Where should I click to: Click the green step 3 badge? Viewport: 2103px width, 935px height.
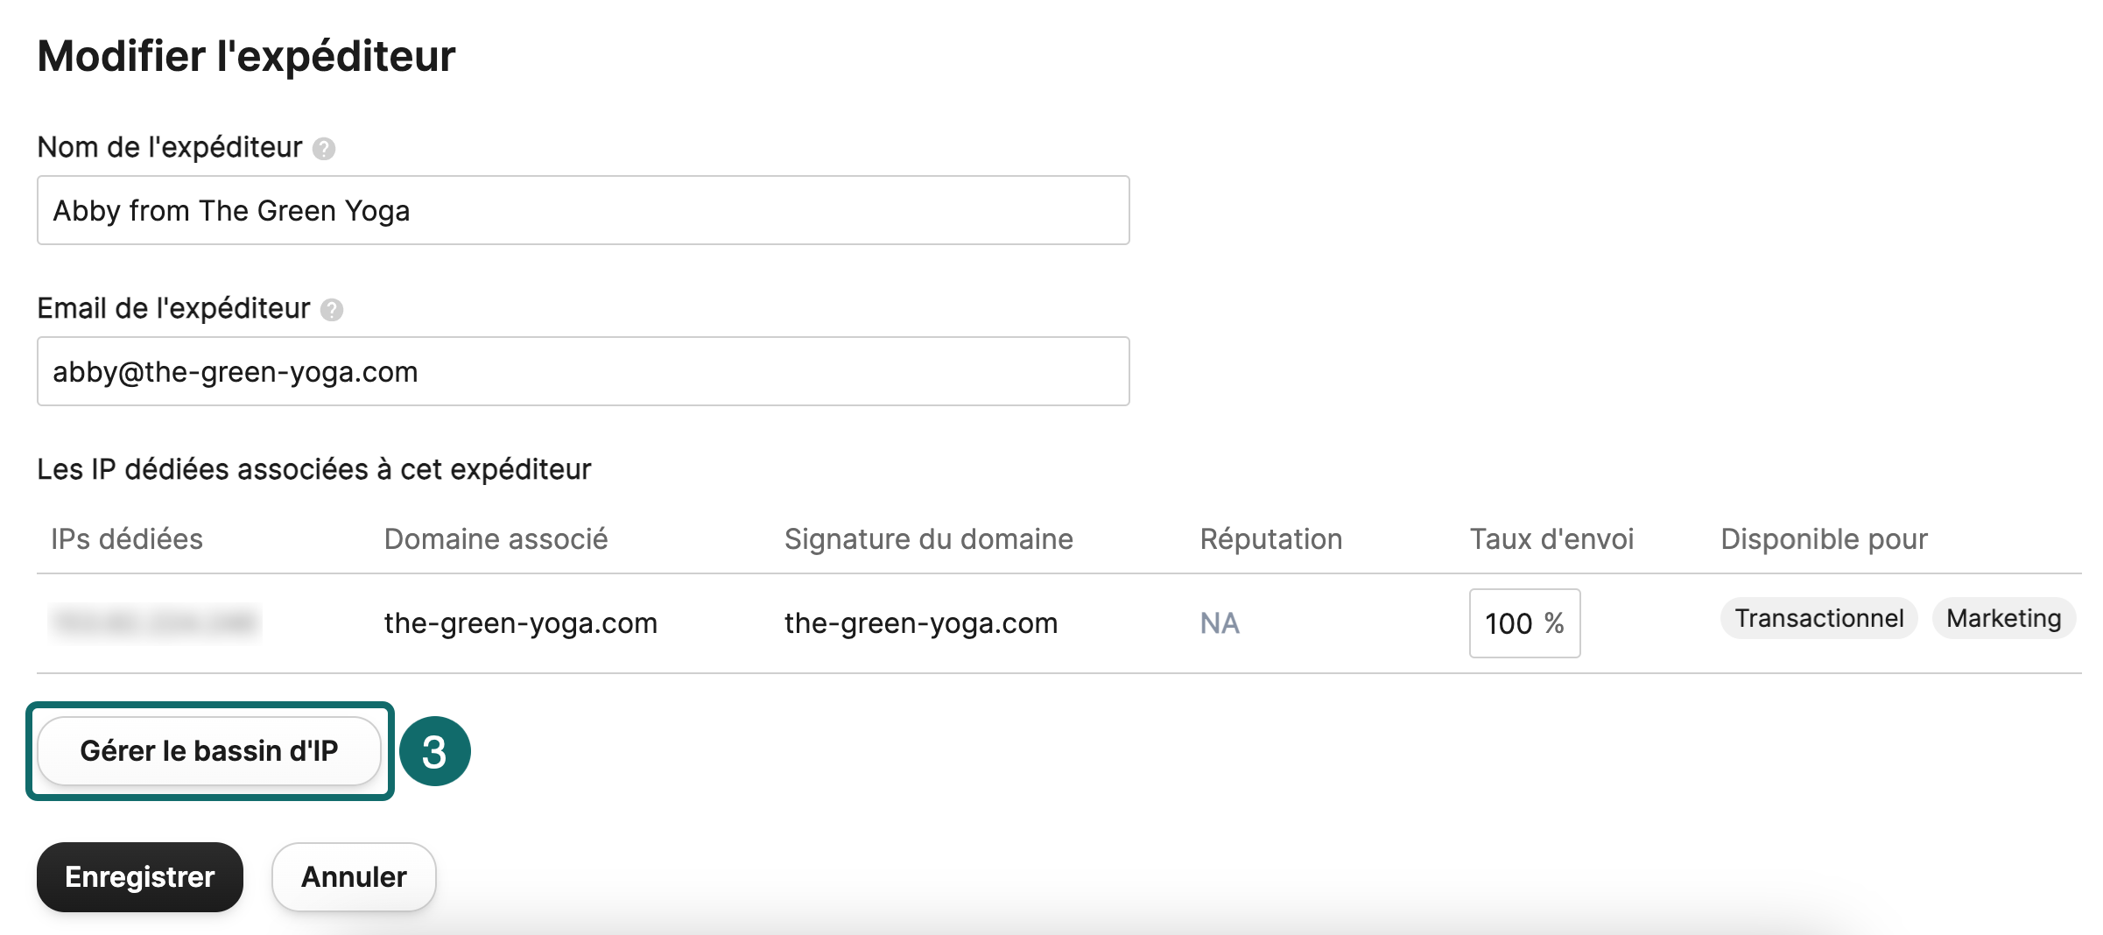point(435,751)
